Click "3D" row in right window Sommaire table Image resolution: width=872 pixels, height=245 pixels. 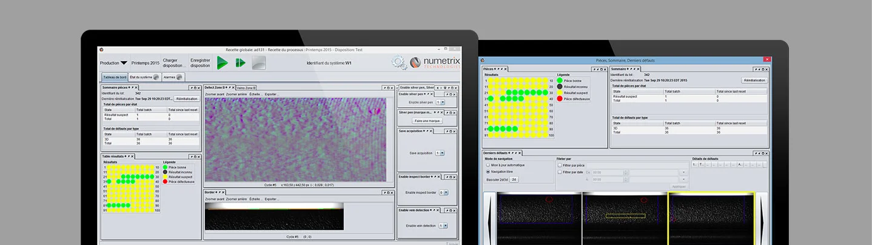[x=689, y=128]
